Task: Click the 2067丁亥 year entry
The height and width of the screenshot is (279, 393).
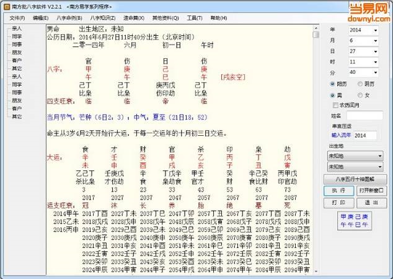Action: coord(239,214)
